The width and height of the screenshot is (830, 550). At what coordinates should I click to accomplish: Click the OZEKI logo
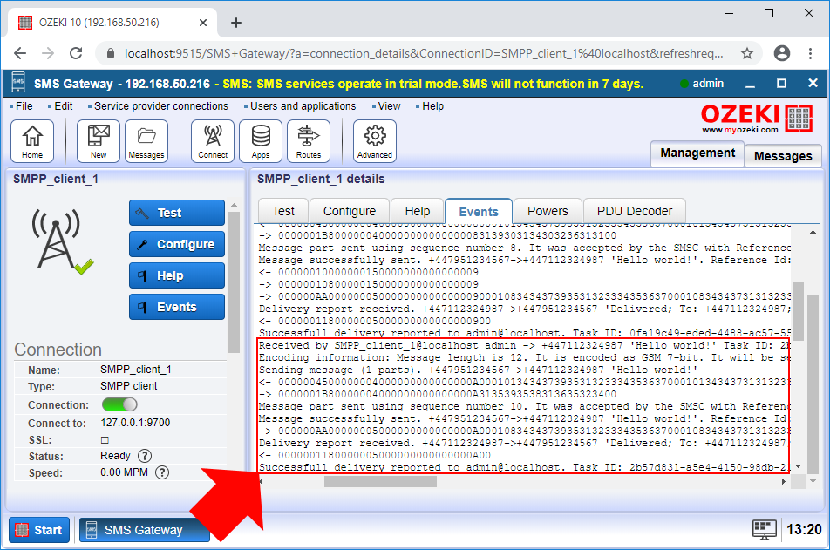(x=757, y=118)
